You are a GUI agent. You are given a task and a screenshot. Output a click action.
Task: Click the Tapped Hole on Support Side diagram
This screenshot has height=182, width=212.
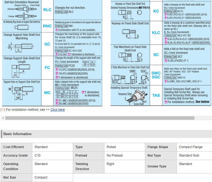pyautogui.click(x=21, y=93)
